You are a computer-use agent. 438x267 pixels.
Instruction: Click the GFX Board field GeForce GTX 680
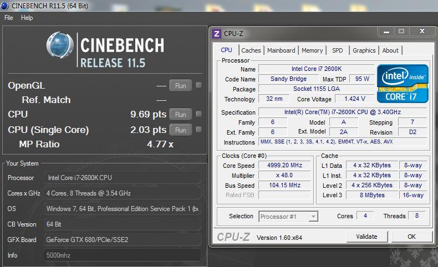(122, 240)
